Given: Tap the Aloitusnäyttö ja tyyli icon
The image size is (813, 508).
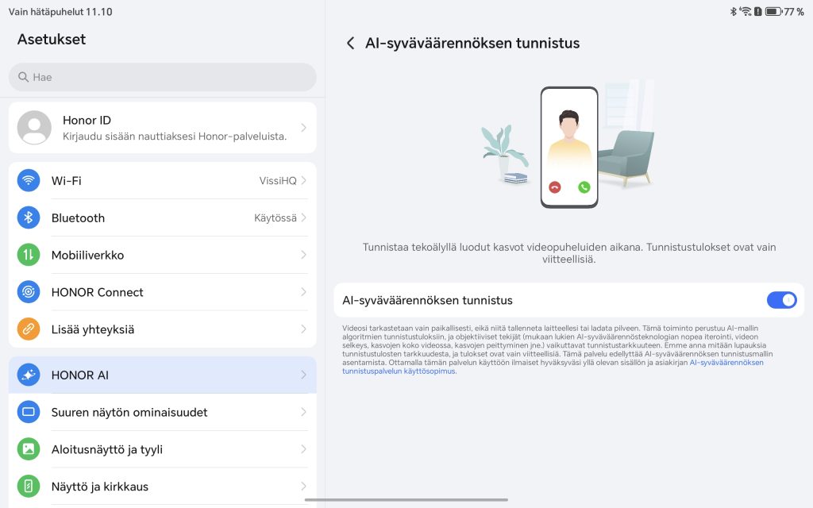Looking at the screenshot, I should point(29,449).
